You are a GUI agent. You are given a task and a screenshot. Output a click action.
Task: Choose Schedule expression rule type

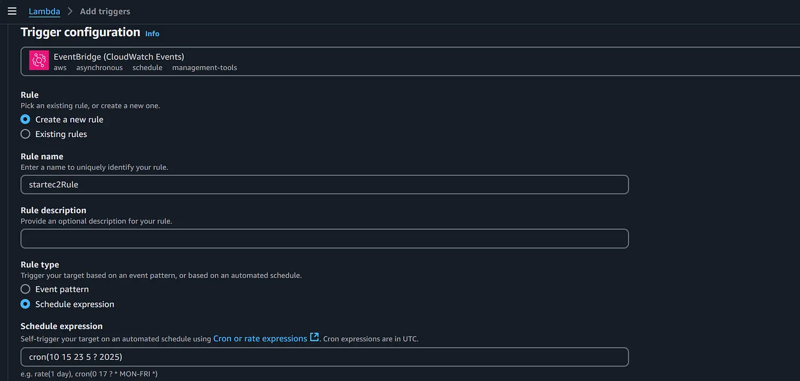tap(67, 304)
